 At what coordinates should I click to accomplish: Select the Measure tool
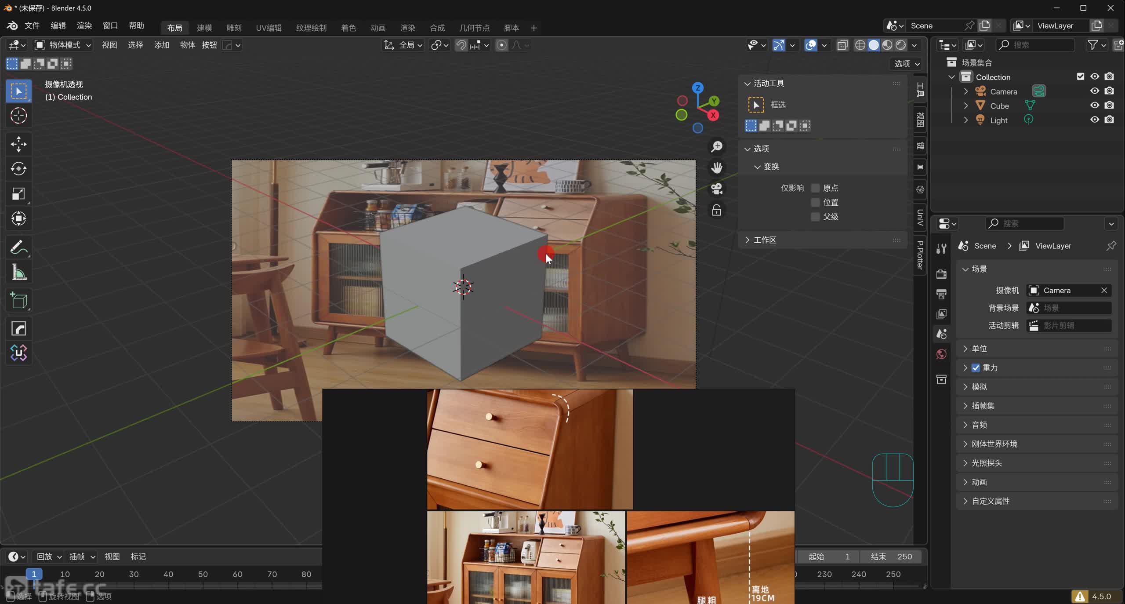[18, 273]
